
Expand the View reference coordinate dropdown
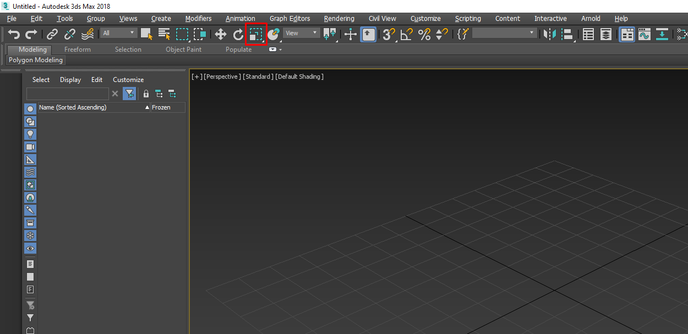pos(302,33)
